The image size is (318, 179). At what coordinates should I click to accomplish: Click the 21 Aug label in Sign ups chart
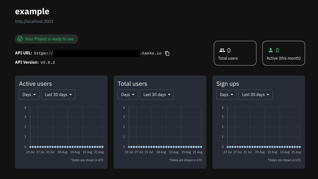[296, 152]
